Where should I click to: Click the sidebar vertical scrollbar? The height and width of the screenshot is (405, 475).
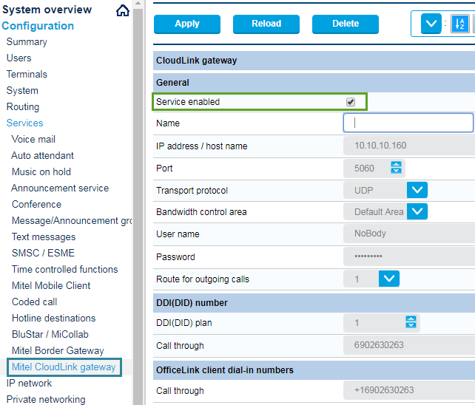coord(138,222)
